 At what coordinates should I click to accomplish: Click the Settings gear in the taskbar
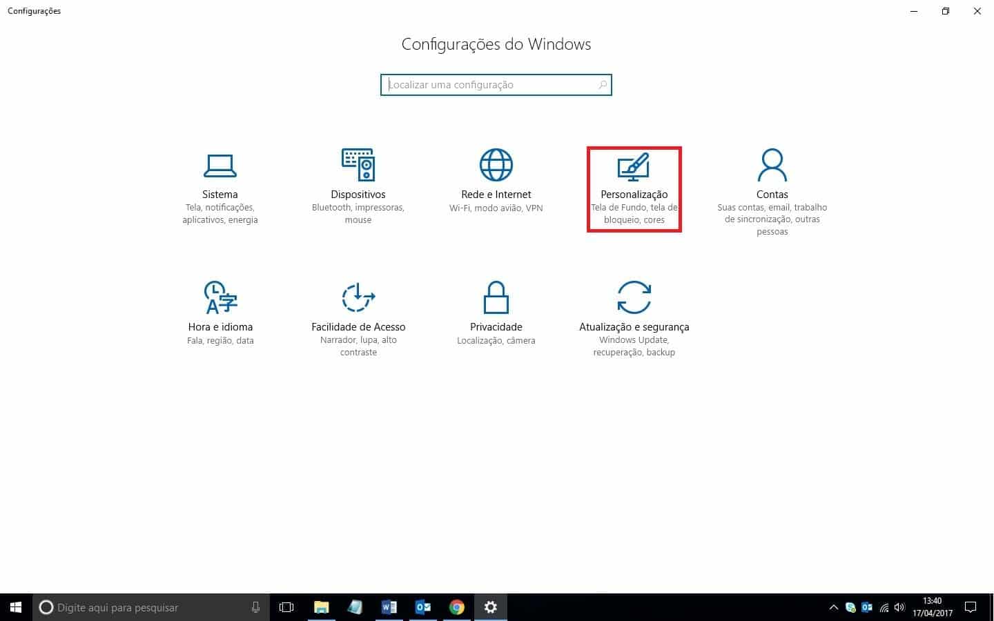tap(491, 607)
